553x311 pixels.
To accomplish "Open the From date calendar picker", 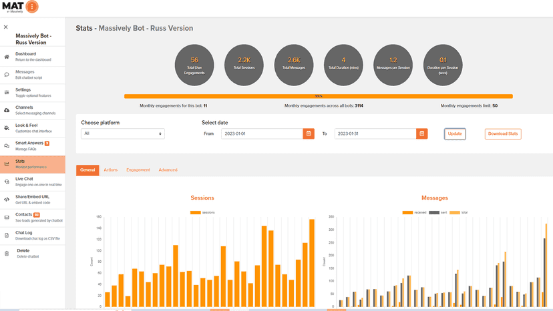I will [309, 133].
